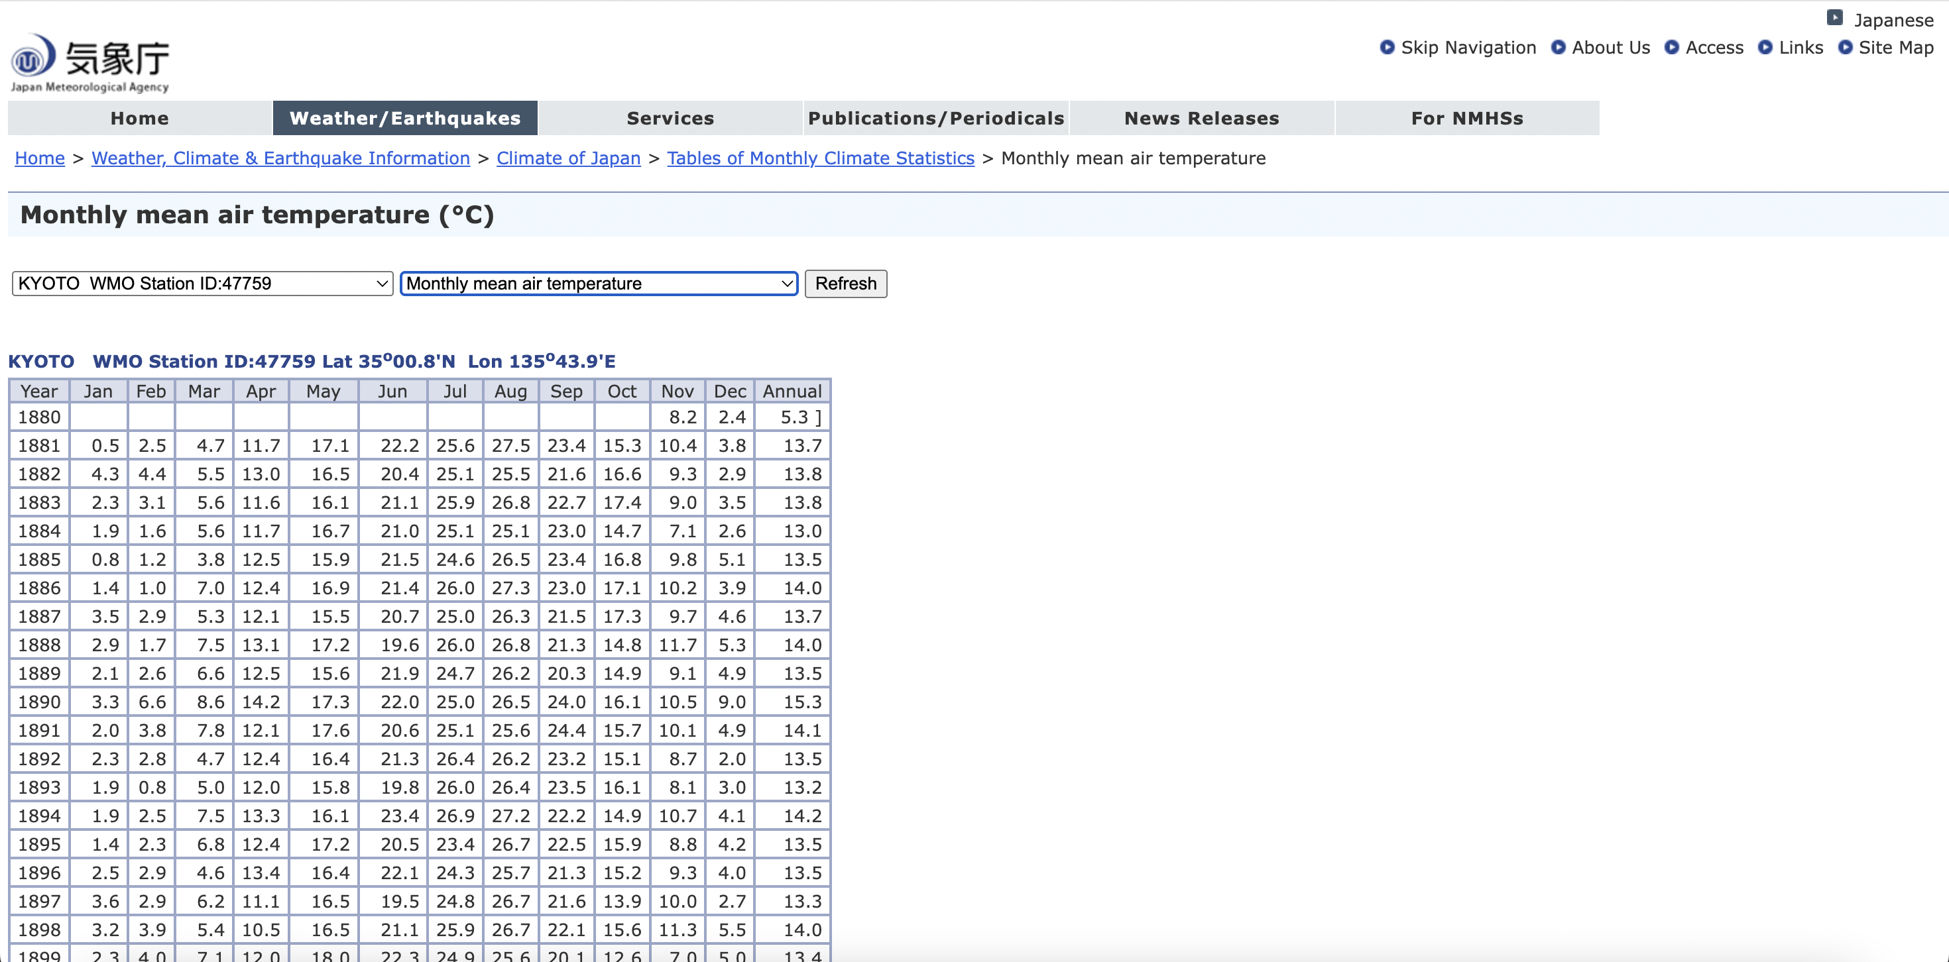This screenshot has height=962, width=1949.
Task: Click the Monthly mean air temperature (°C) heading
Action: [x=257, y=215]
